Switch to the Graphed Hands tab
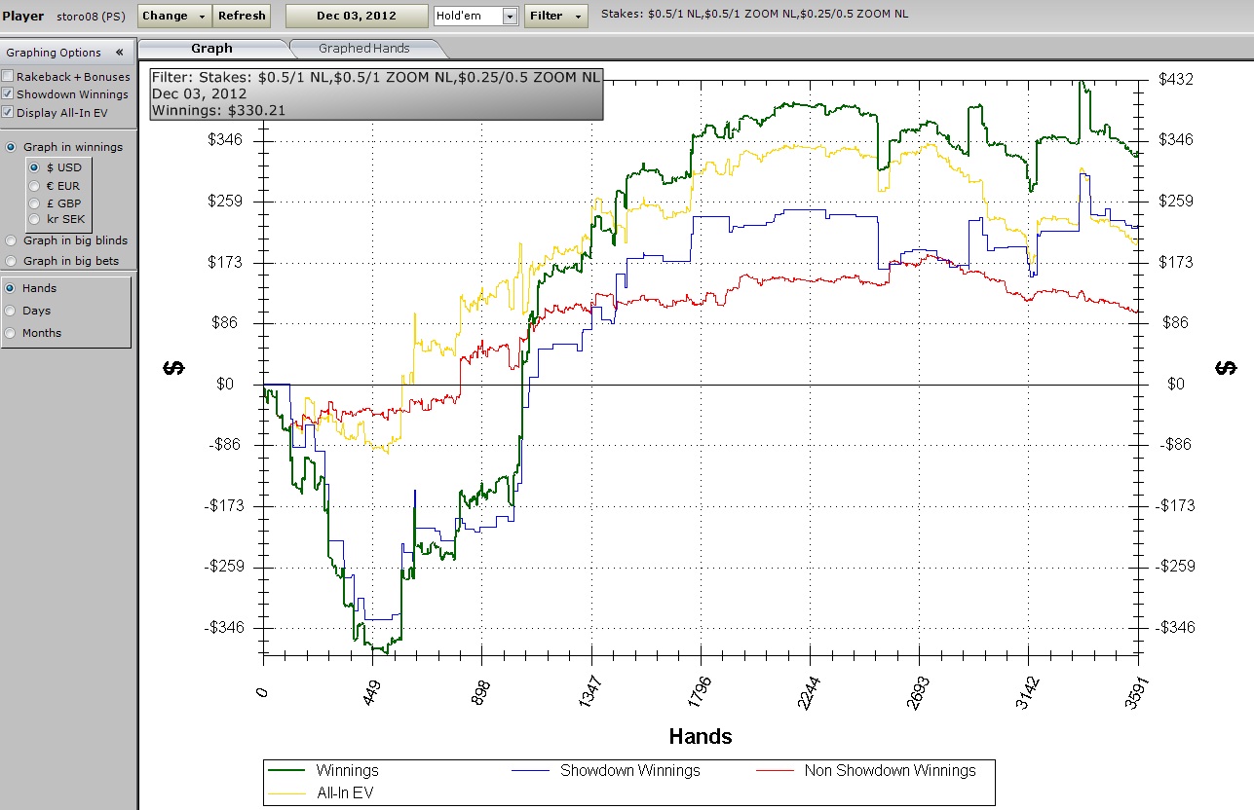This screenshot has width=1254, height=810. (x=363, y=48)
